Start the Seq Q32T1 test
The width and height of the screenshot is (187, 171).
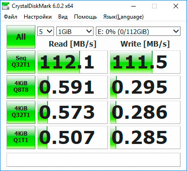pyautogui.click(x=21, y=62)
